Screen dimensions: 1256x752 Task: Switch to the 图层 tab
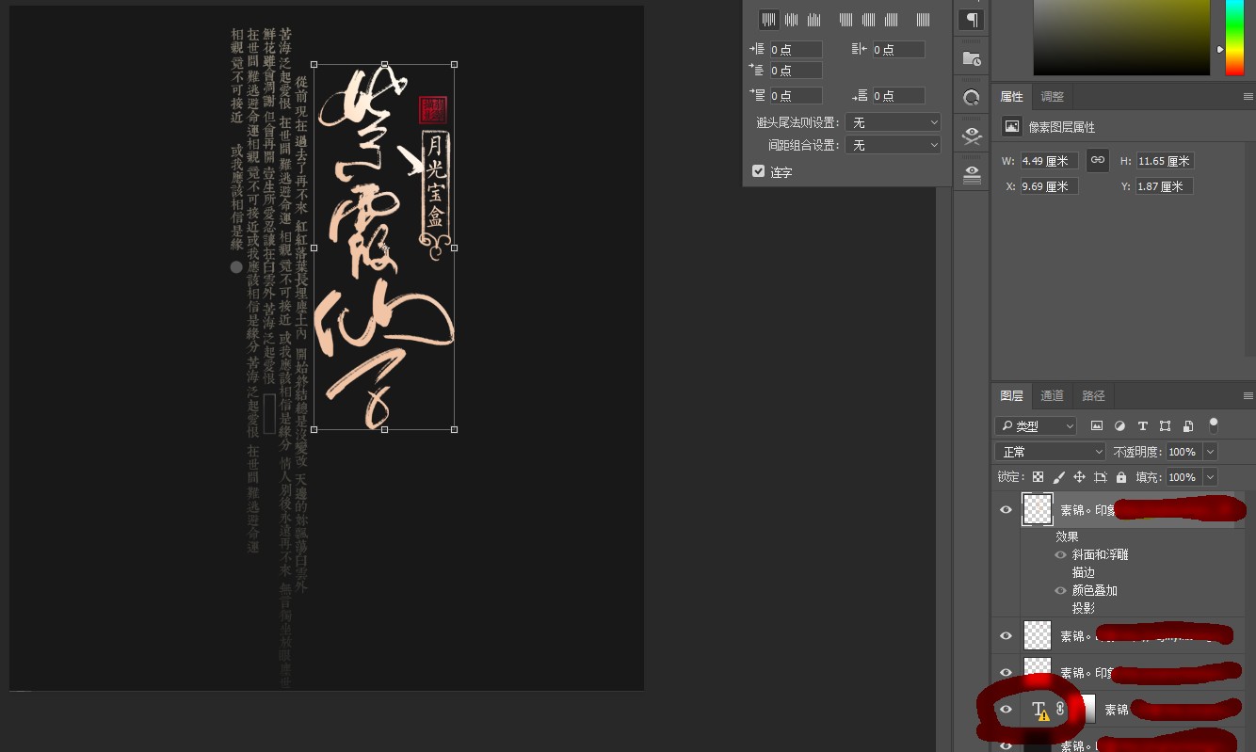point(1012,395)
